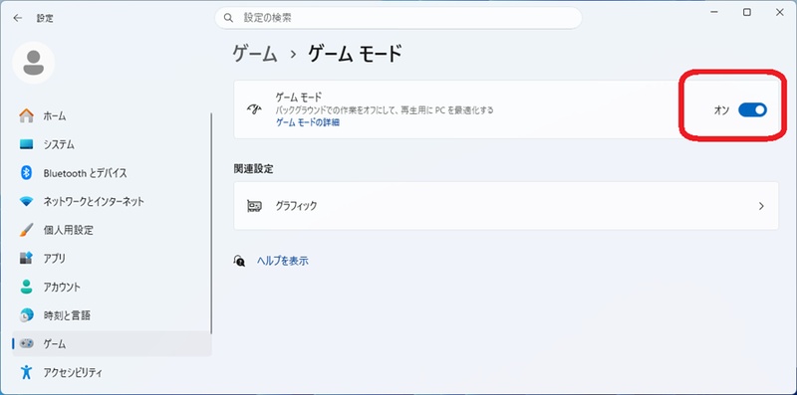Click the Accounts person icon
The height and width of the screenshot is (395, 797).
click(x=27, y=287)
